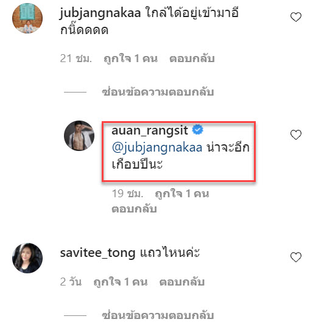Viewport: 313px width, 333px height.
Task: Open the jubjangnakaa username link
Action: (100, 13)
